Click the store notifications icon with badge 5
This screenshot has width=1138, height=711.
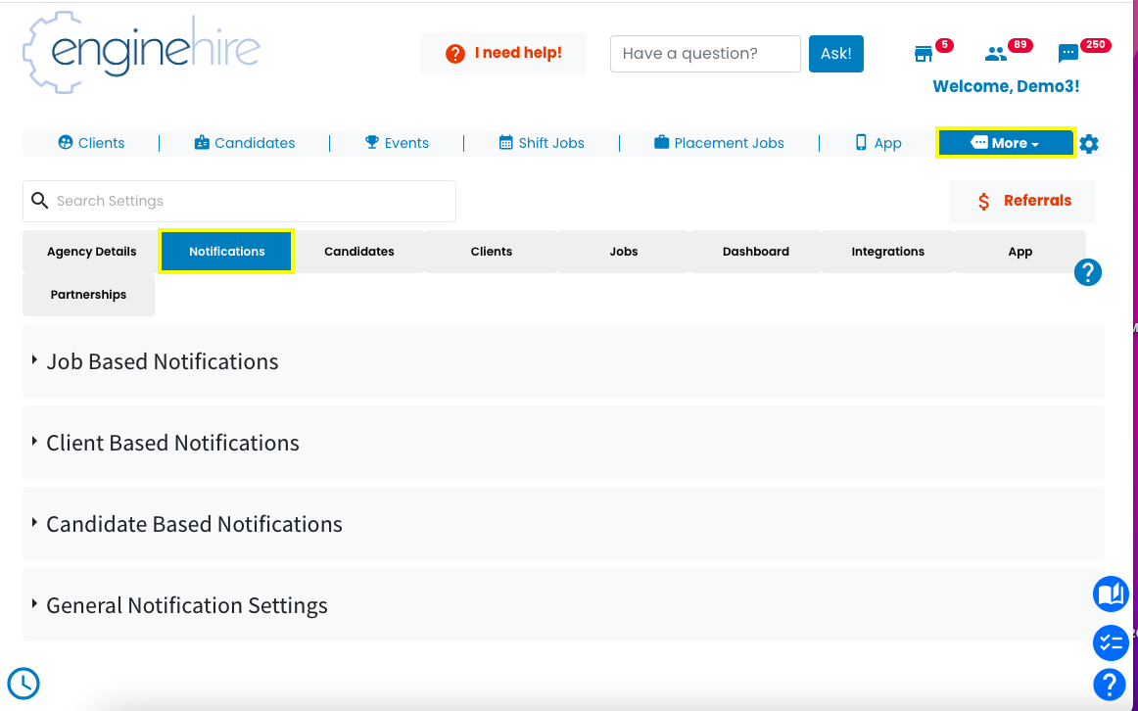point(924,54)
